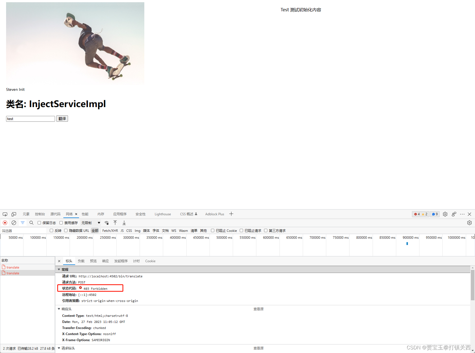Open the Lighthouse tab
Viewport: 475px width, 353px height.
coord(163,214)
